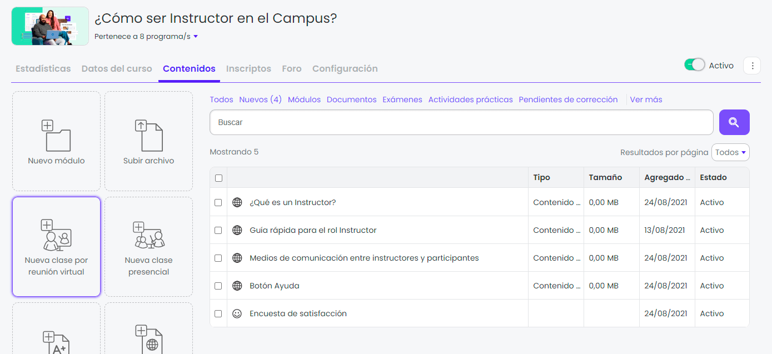The height and width of the screenshot is (354, 772).
Task: Open the Inscriptos tab
Action: point(248,69)
